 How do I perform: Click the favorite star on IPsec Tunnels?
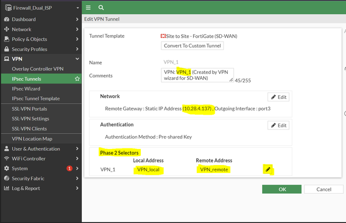pos(78,79)
